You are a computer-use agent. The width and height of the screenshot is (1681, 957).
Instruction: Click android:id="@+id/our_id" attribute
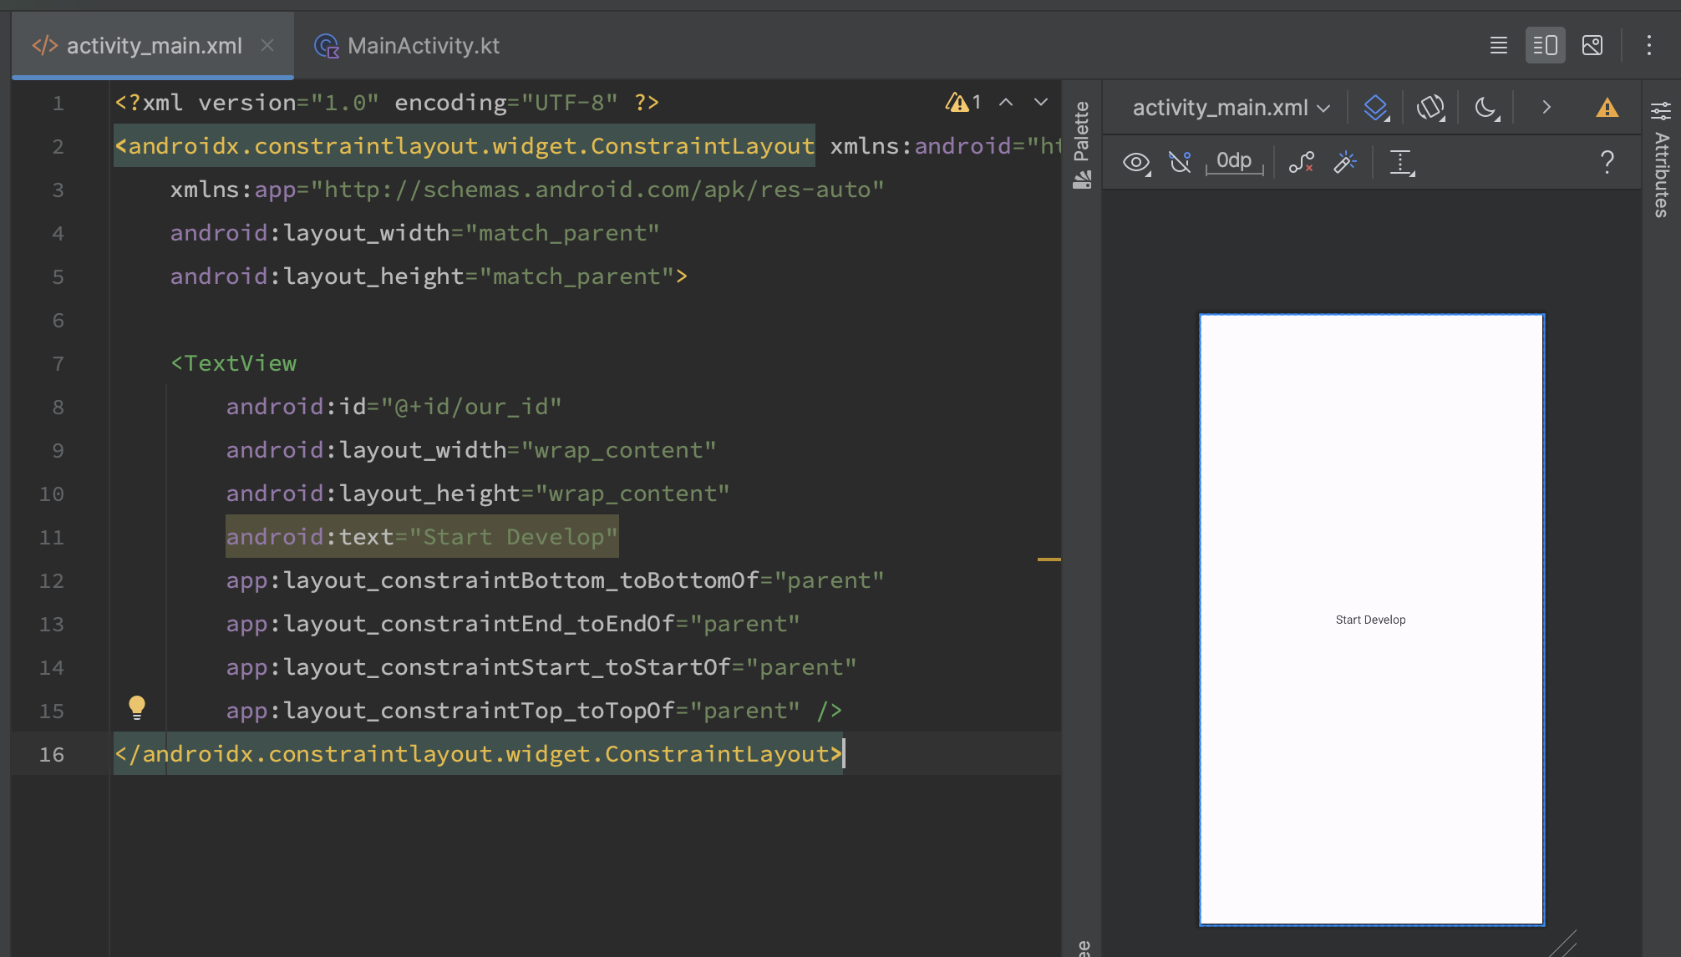394,407
